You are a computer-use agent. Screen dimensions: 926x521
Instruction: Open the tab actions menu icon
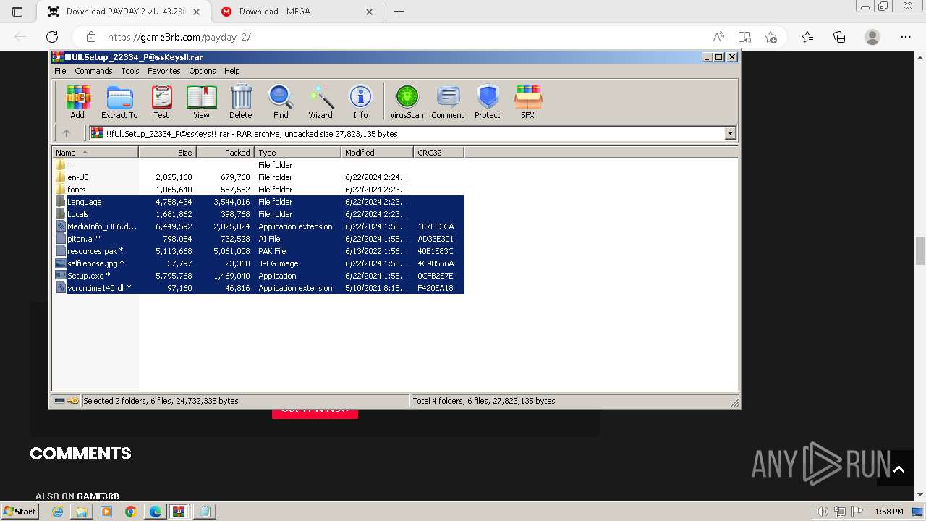tap(17, 12)
